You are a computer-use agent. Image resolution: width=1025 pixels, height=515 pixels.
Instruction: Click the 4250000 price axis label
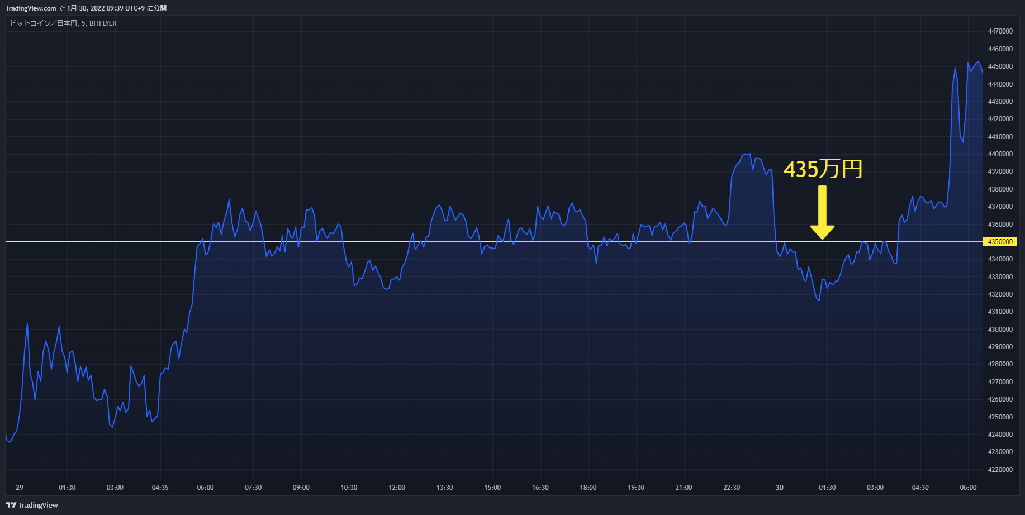point(1000,417)
